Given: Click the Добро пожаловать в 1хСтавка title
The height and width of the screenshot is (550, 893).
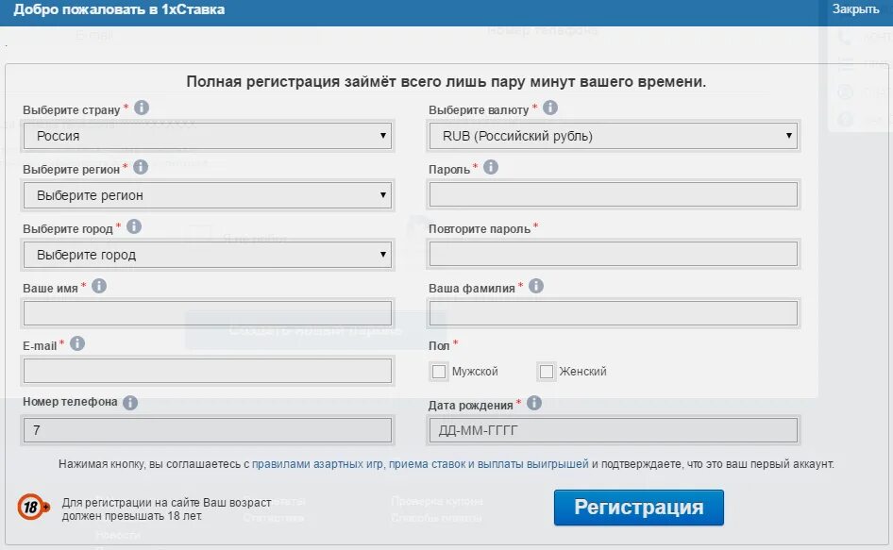Looking at the screenshot, I should click(x=119, y=9).
